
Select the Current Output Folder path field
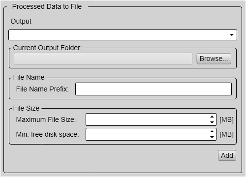pos(103,59)
